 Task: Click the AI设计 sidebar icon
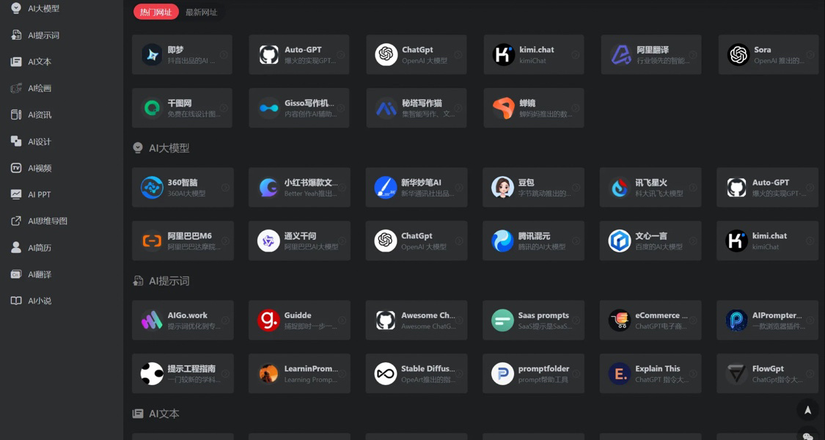pos(16,141)
